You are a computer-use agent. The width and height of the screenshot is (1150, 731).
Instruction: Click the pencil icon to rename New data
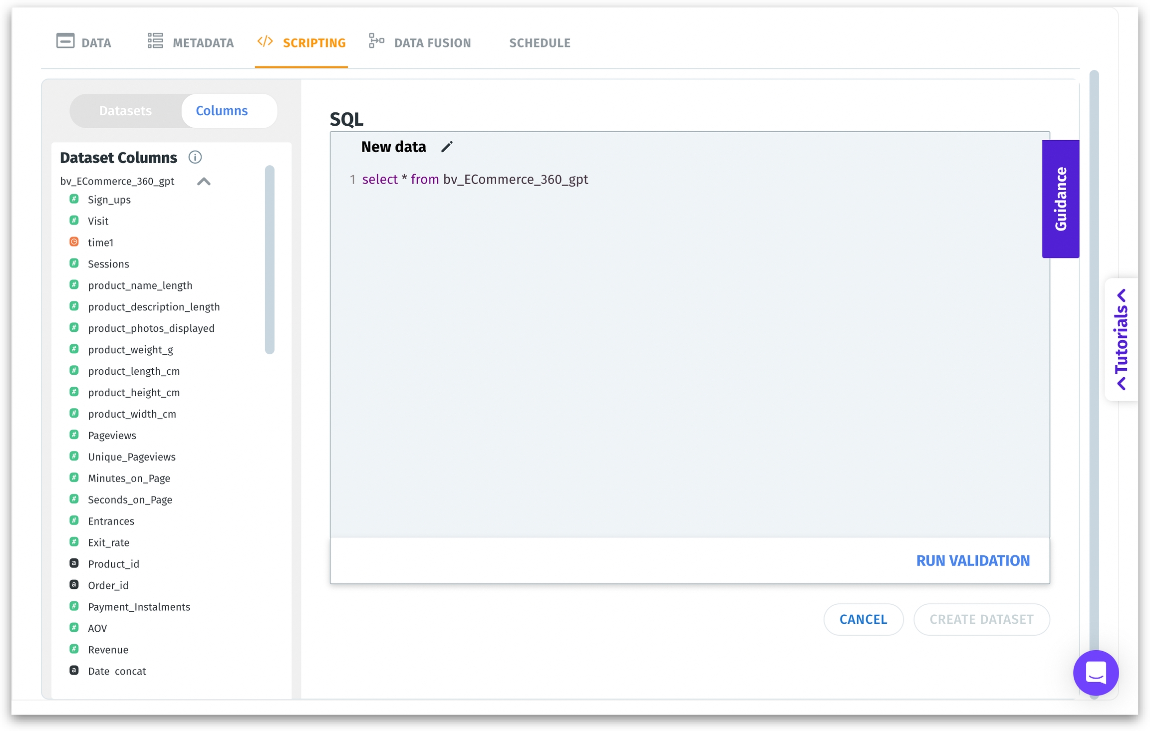pos(447,147)
